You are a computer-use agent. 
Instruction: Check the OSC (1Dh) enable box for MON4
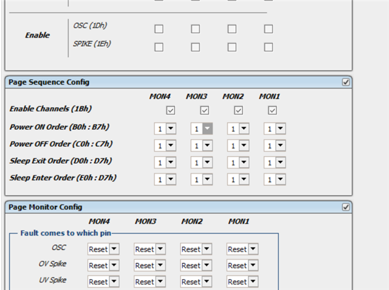click(x=159, y=29)
